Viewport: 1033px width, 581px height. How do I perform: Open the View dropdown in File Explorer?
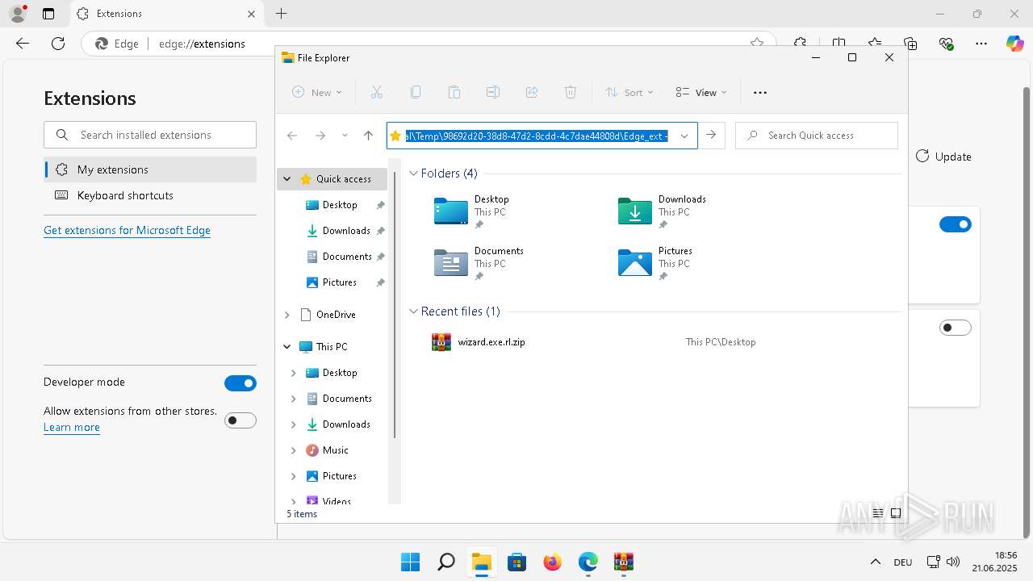click(x=701, y=92)
